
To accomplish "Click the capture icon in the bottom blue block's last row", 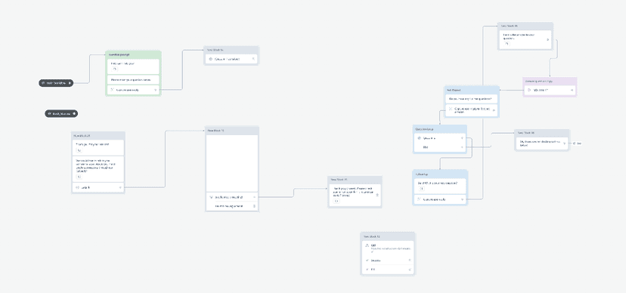I will (x=419, y=199).
